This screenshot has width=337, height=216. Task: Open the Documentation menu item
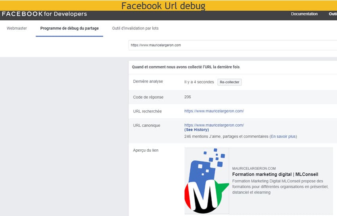(304, 14)
